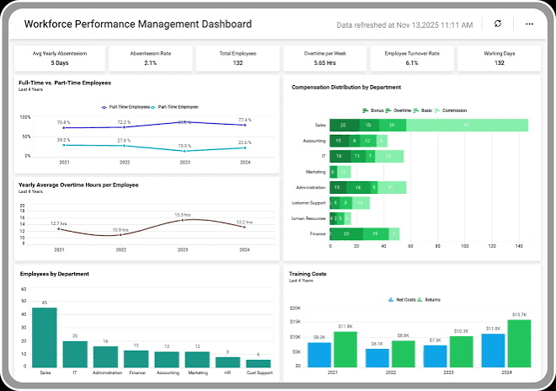Image resolution: width=556 pixels, height=391 pixels.
Task: Click the 2024 Returns green bar
Action: [519, 344]
